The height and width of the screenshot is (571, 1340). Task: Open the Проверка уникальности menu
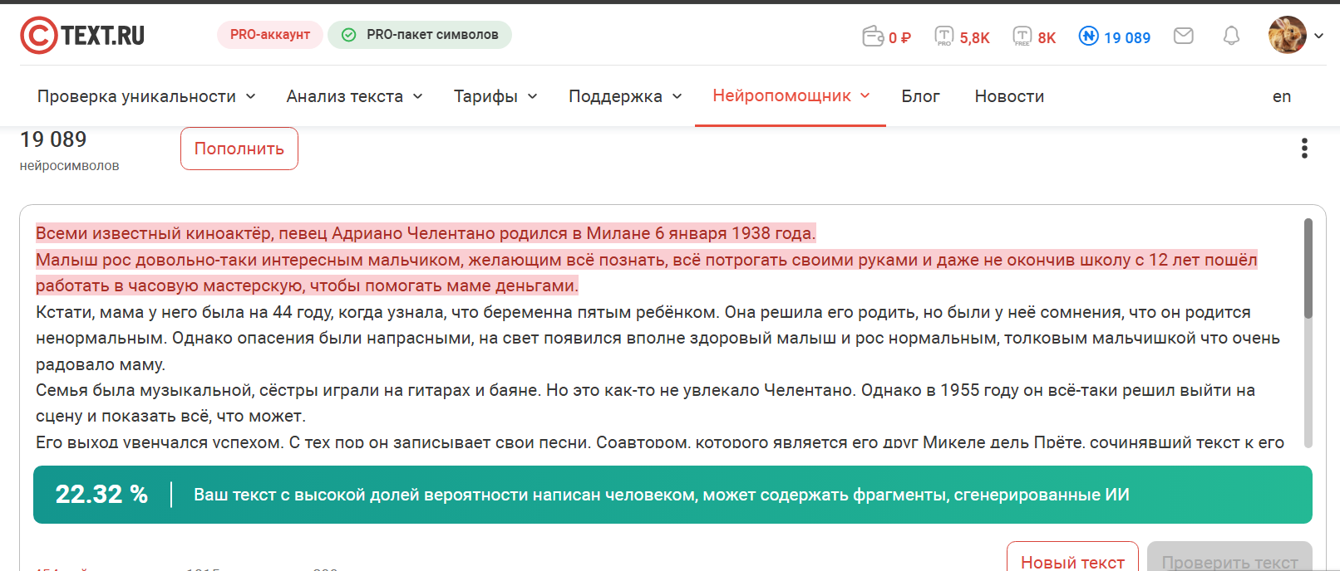coord(146,96)
